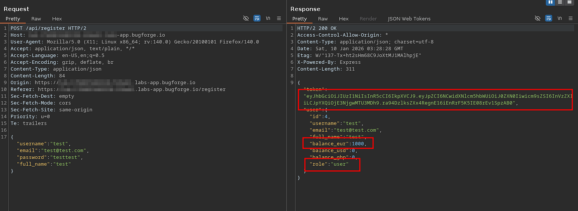Switch Request view to Pretty tab
578x211 pixels.
[x=13, y=19]
